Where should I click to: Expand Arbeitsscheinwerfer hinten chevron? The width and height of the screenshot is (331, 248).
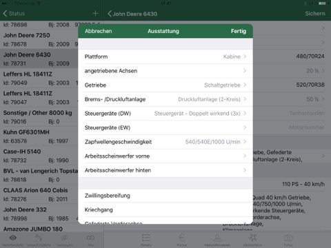coord(245,170)
